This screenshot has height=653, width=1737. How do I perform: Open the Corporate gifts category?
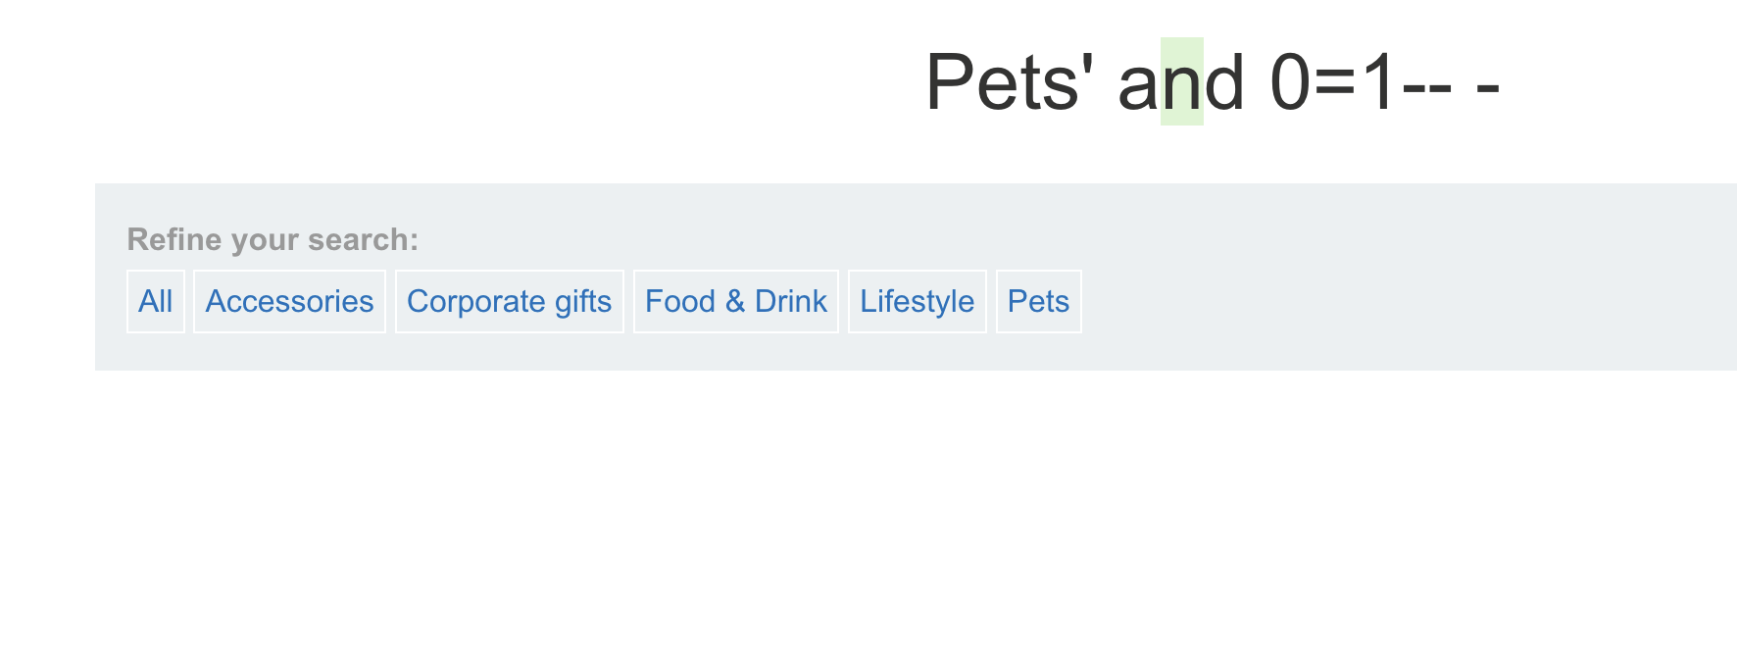[509, 301]
